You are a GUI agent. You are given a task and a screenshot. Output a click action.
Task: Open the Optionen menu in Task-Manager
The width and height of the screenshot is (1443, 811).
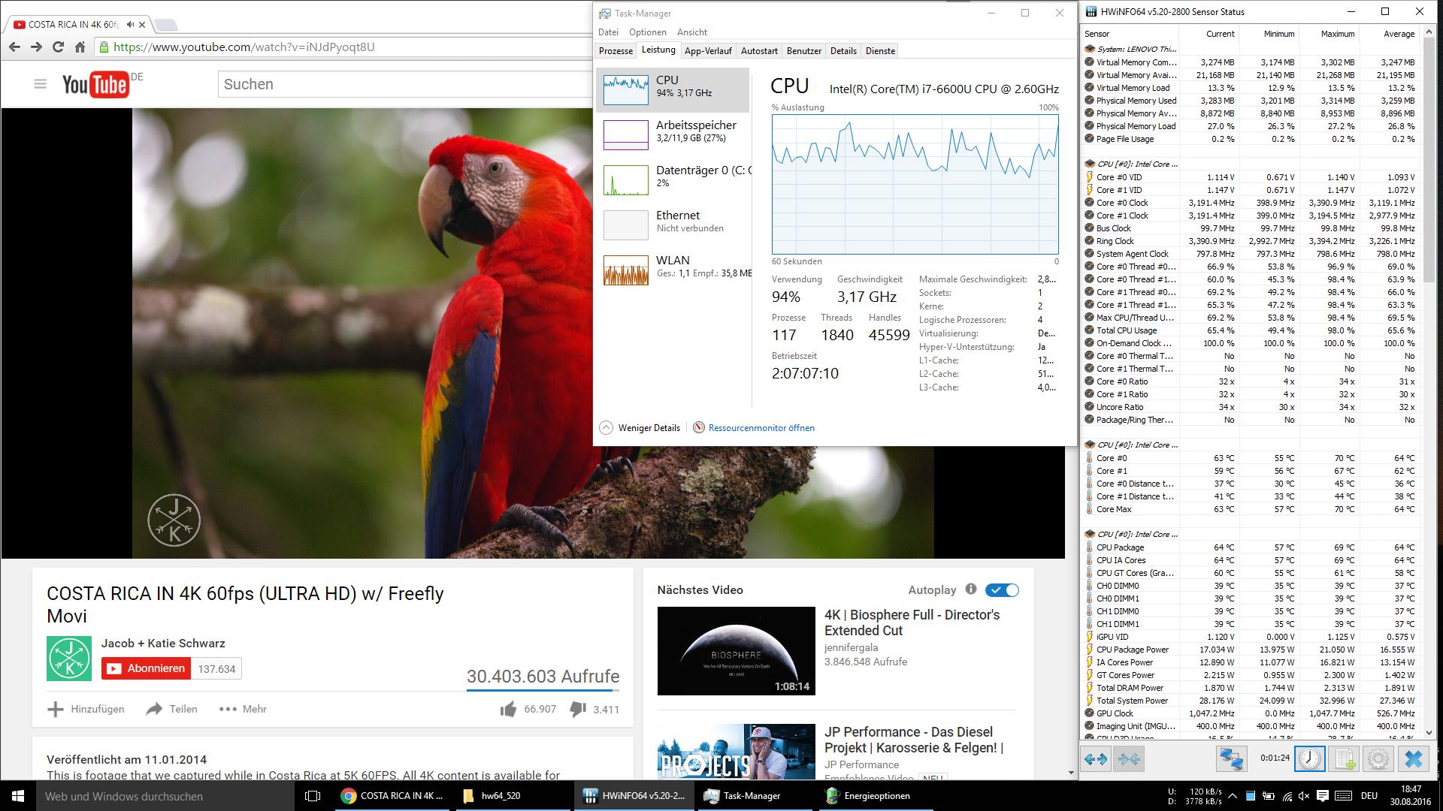click(x=647, y=32)
